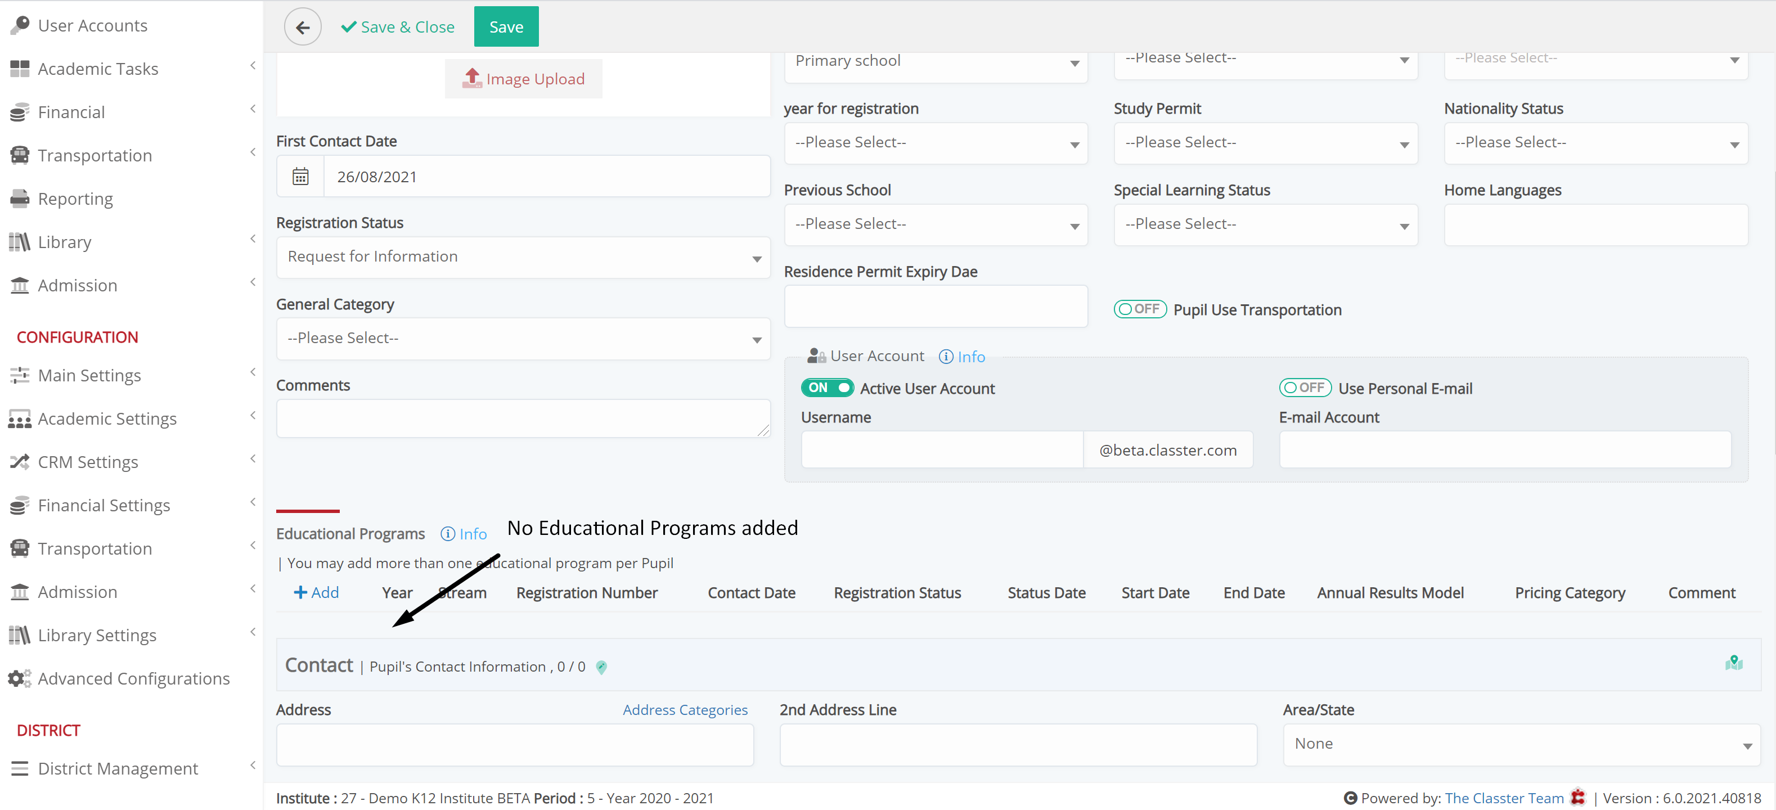Open The Classter Team link

(1504, 798)
